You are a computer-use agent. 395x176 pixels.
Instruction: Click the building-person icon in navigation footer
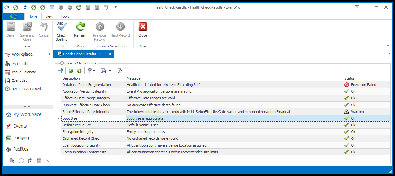[x=12, y=161]
